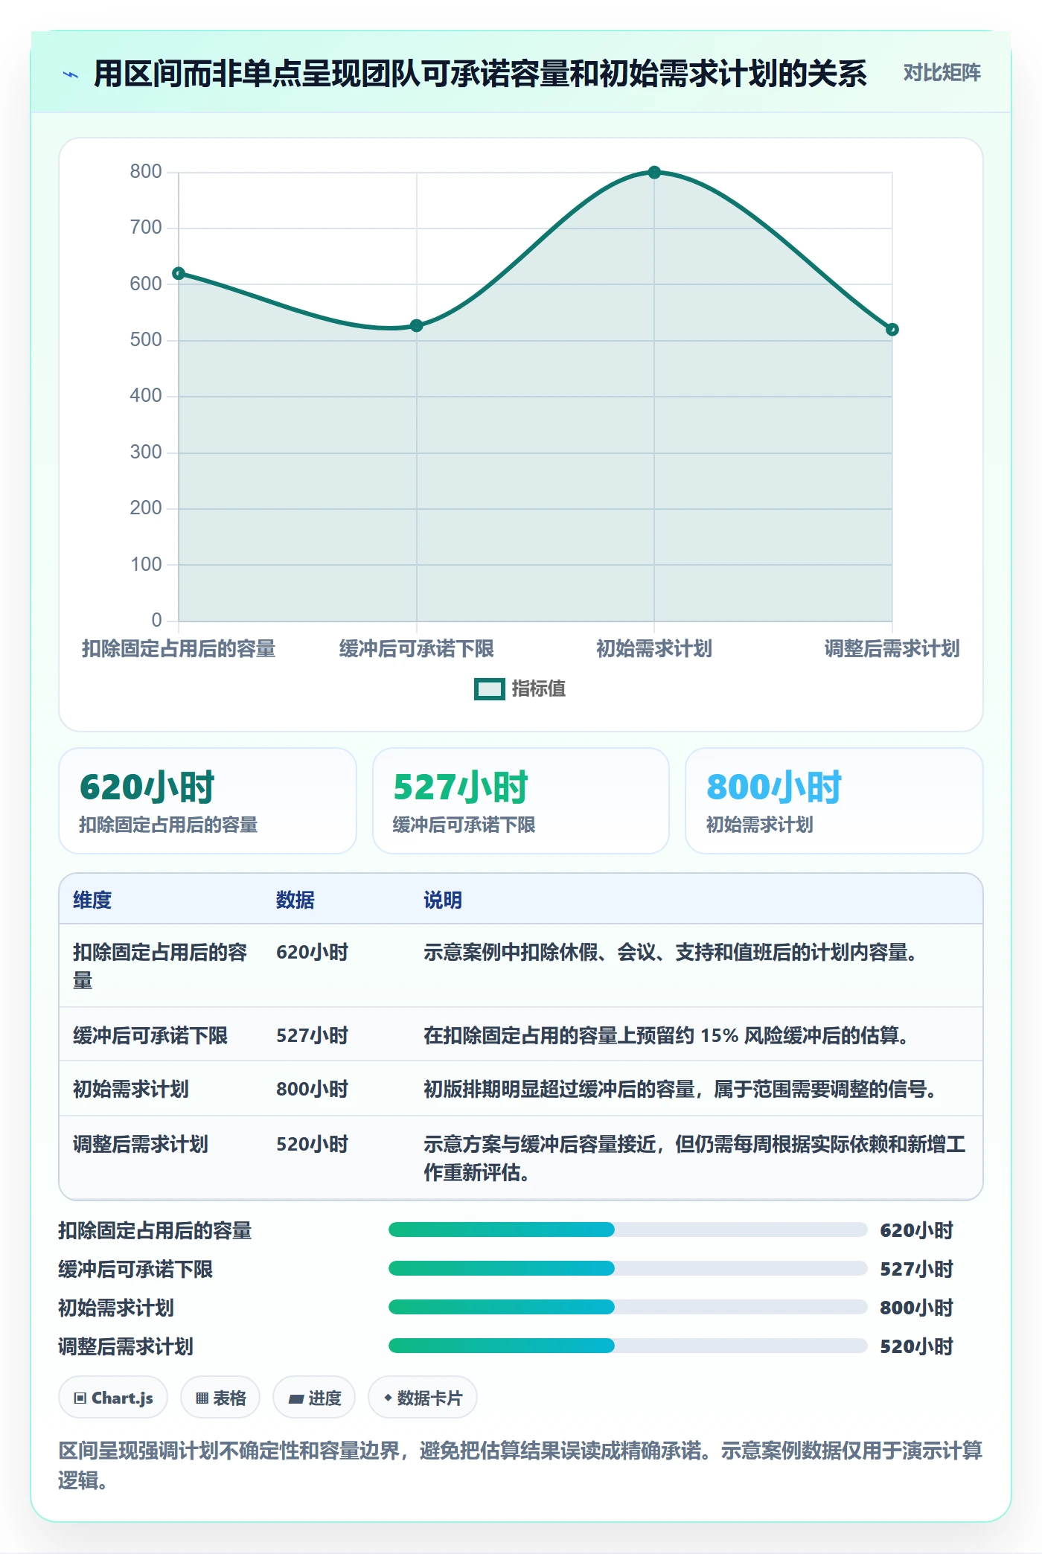Screen dimensions: 1042x1554
Task: Click the 527小时 cell in the table
Action: click(x=313, y=1035)
